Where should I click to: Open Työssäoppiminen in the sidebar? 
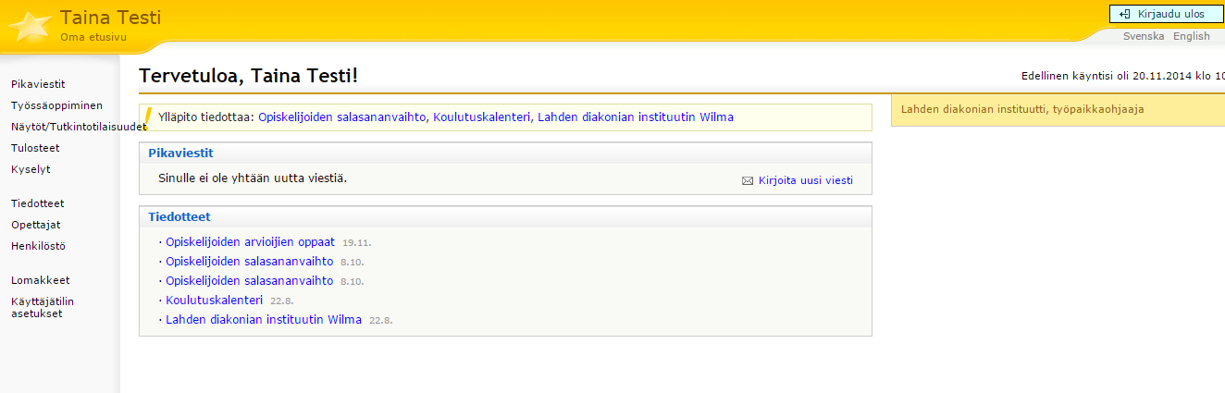pyautogui.click(x=57, y=105)
